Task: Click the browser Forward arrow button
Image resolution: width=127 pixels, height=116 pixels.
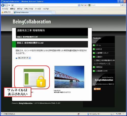Action: click(x=6, y=5)
